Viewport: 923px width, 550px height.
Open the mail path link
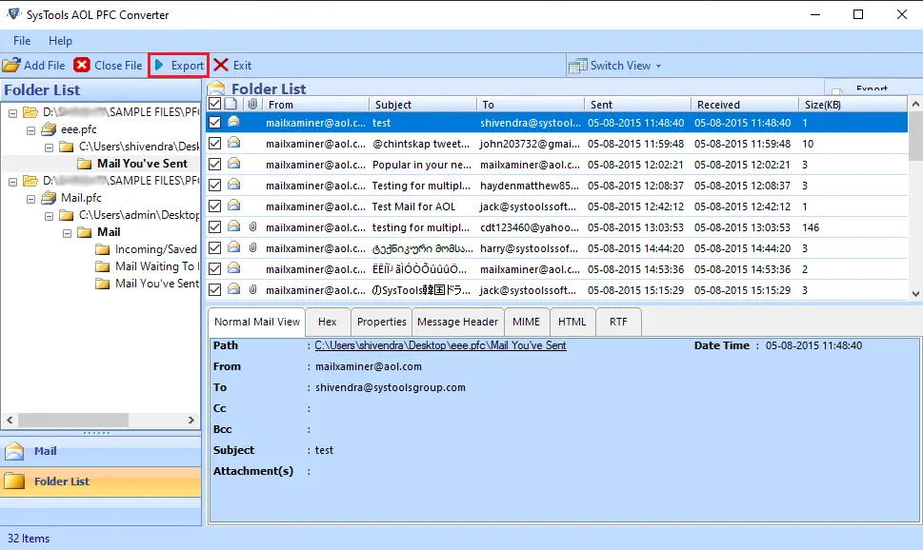point(440,345)
